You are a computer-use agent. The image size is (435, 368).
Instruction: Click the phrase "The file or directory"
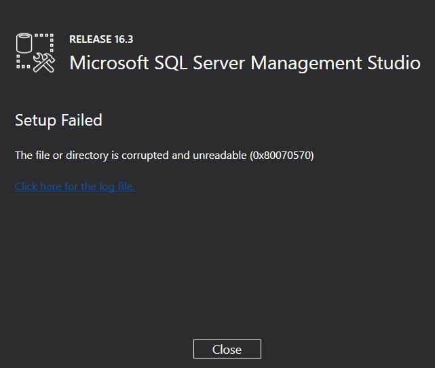(62, 155)
